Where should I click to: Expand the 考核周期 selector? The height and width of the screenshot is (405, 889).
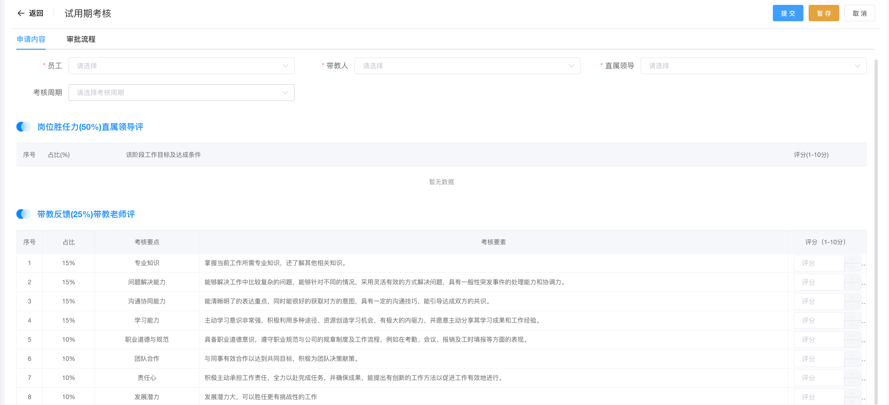[x=181, y=93]
